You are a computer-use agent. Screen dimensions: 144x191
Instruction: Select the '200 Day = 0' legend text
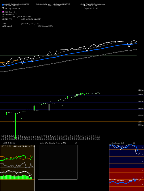[x=10, y=12]
